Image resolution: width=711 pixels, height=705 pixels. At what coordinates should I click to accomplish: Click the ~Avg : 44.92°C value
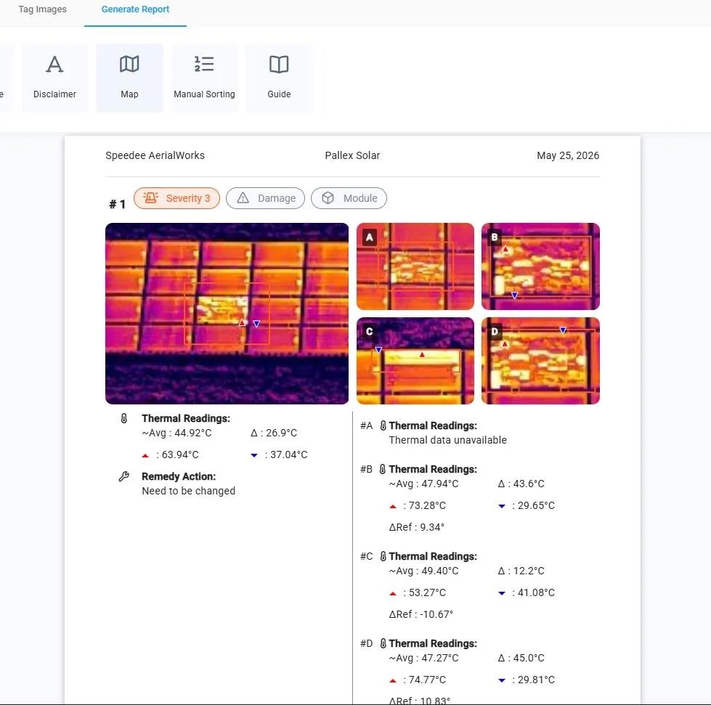coord(177,433)
